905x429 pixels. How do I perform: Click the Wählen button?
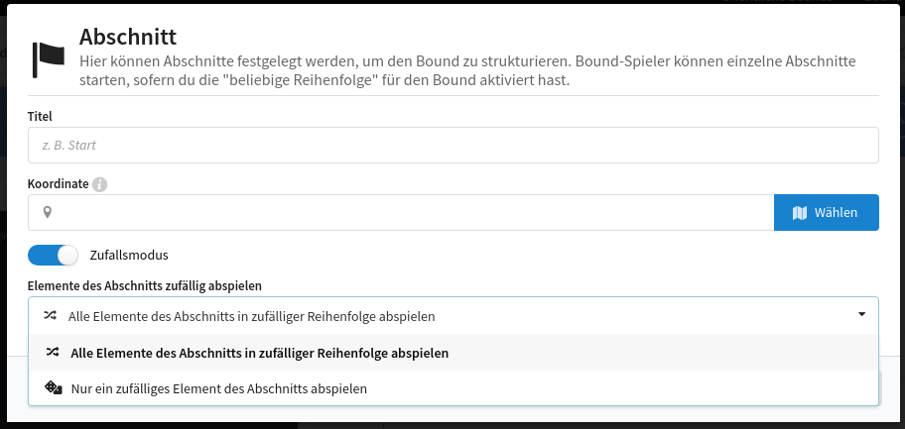(x=826, y=213)
